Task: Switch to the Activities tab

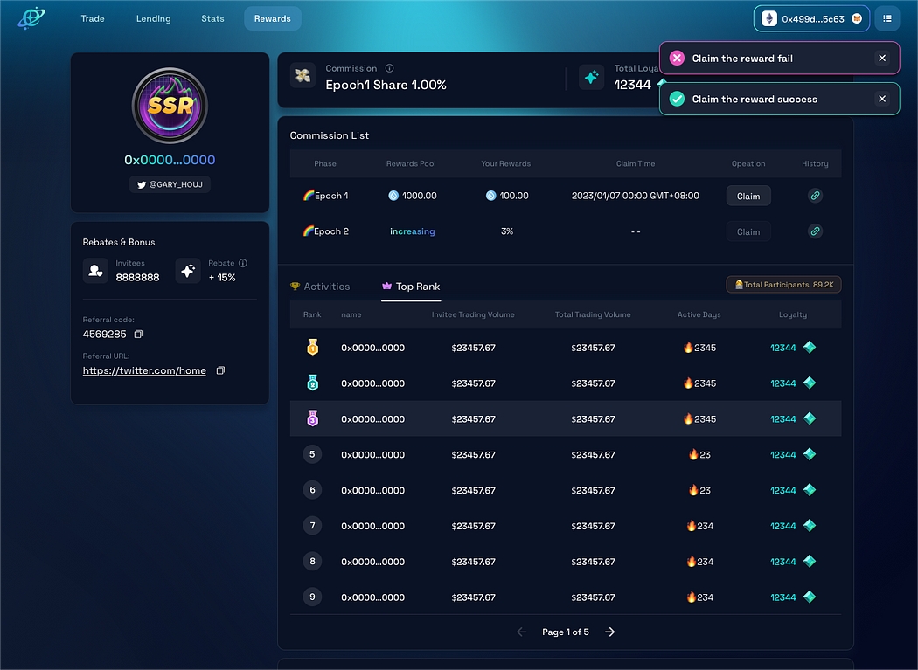Action: (x=320, y=287)
